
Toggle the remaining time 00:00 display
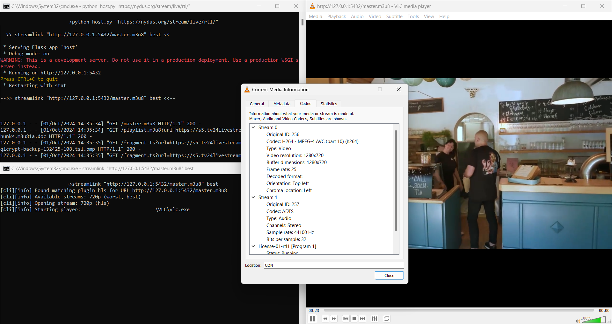(604, 311)
